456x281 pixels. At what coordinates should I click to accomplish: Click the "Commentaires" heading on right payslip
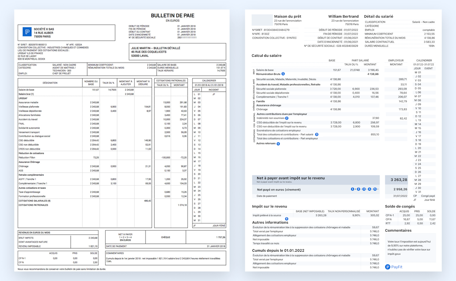click(398, 231)
